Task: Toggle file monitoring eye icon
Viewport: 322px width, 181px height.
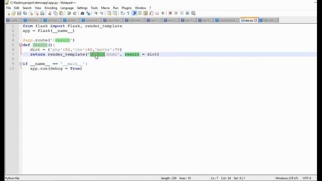Action: (x=163, y=14)
